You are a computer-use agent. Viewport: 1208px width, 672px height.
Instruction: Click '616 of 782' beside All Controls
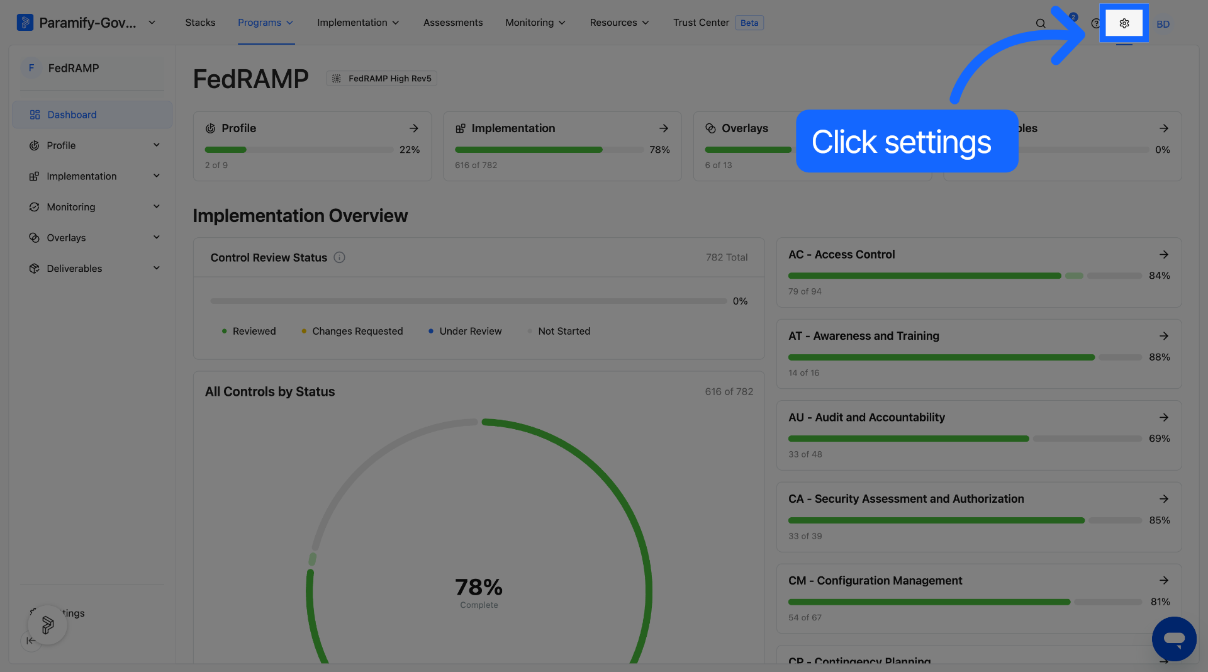click(729, 391)
